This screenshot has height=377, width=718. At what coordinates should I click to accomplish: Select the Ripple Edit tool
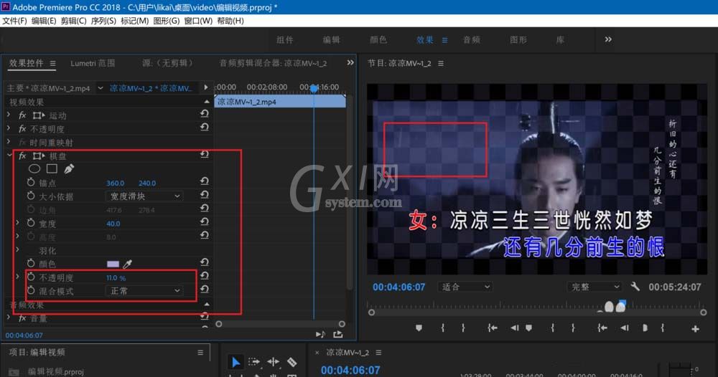[x=274, y=362]
